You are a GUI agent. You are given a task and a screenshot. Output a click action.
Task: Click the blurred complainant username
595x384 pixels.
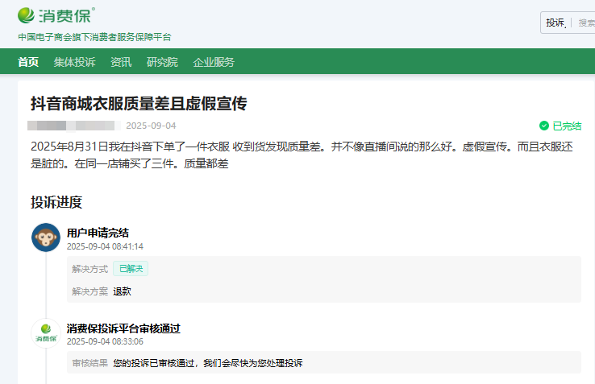coord(73,126)
